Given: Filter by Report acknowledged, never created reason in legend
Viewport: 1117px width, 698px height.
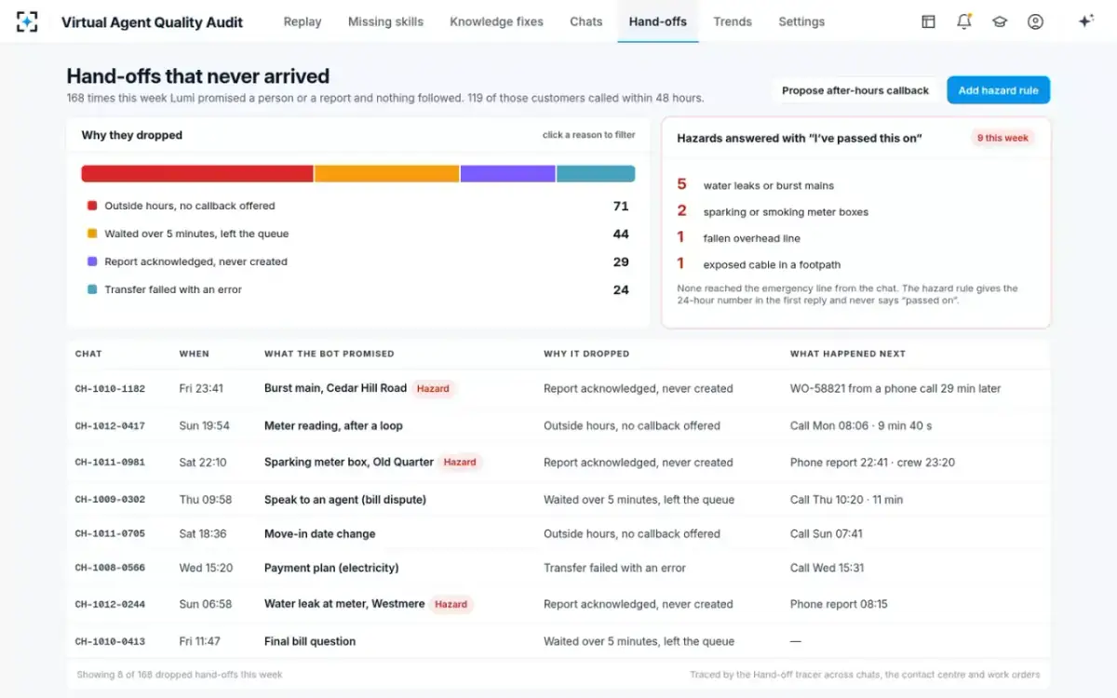Looking at the screenshot, I should [x=358, y=262].
